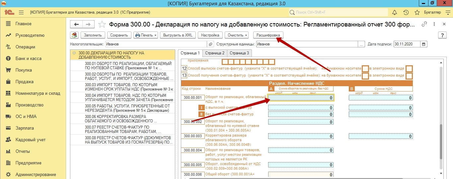This screenshot has height=179, width=453.
Task: Open the Банк и касса section
Action: click(28, 59)
